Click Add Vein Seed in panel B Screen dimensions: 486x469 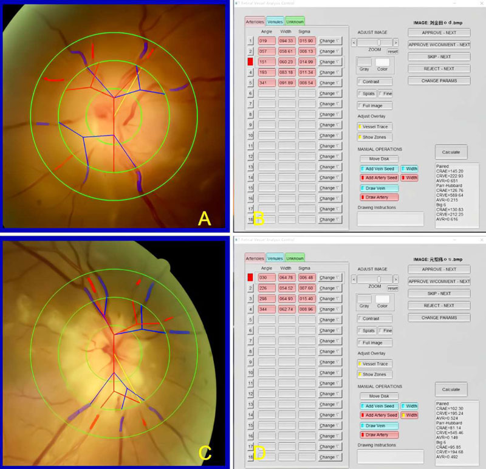click(x=379, y=169)
